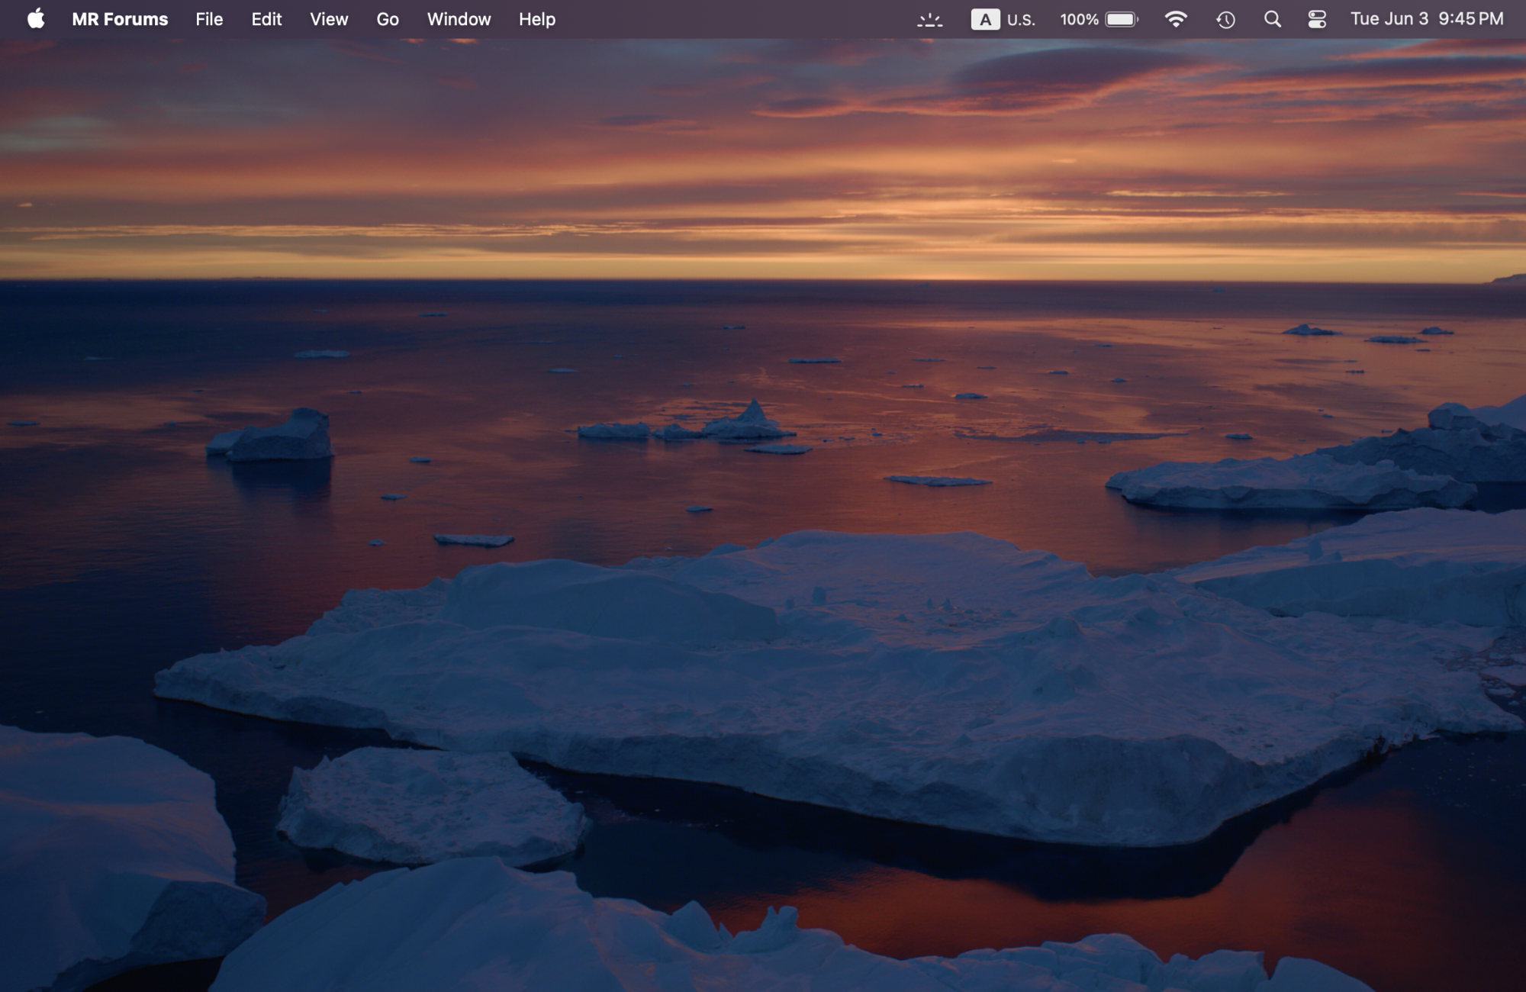
Task: Open the File menu
Action: [x=209, y=19]
